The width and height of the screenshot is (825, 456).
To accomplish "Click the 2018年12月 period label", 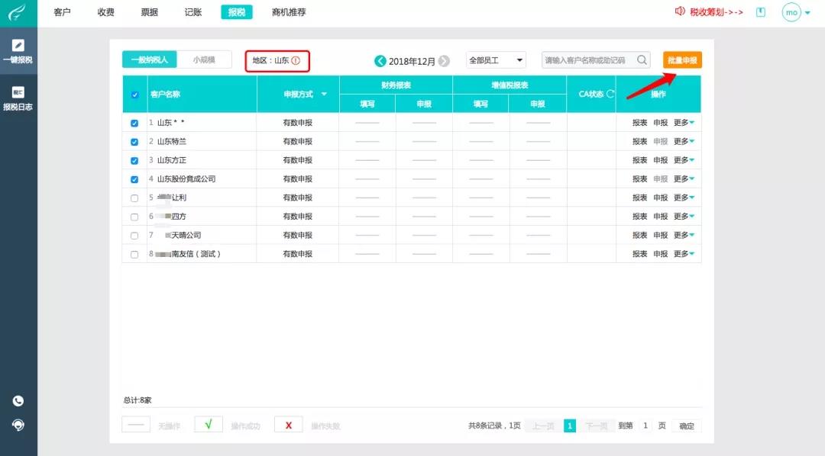I will [412, 62].
